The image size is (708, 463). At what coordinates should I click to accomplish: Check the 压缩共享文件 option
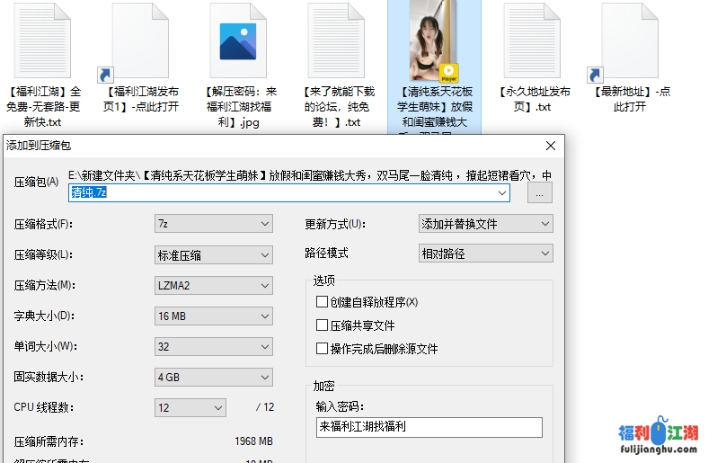point(323,325)
